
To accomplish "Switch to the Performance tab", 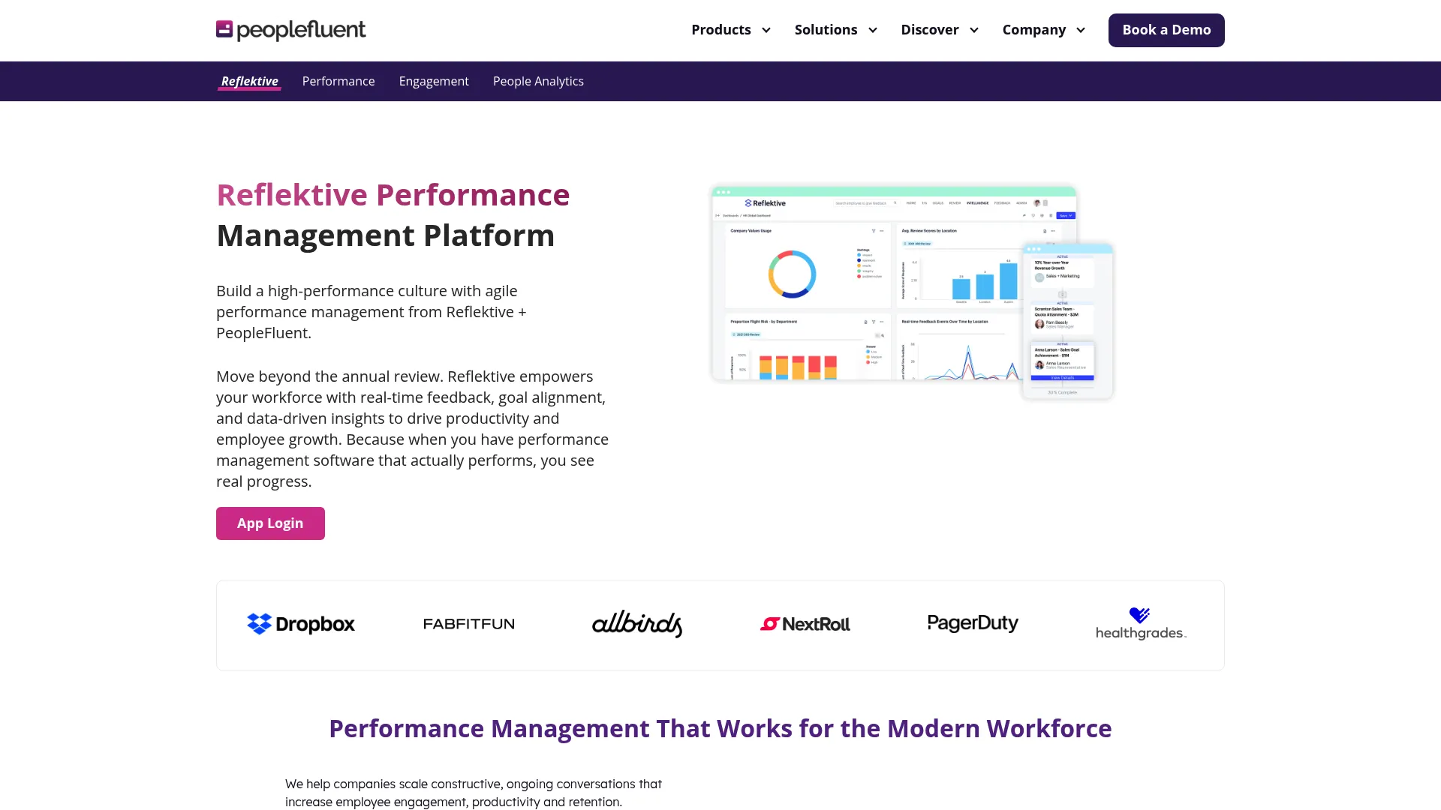I will (338, 81).
